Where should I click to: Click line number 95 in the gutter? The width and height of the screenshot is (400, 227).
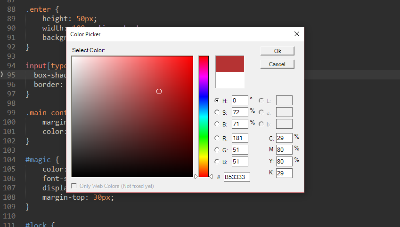click(11, 75)
